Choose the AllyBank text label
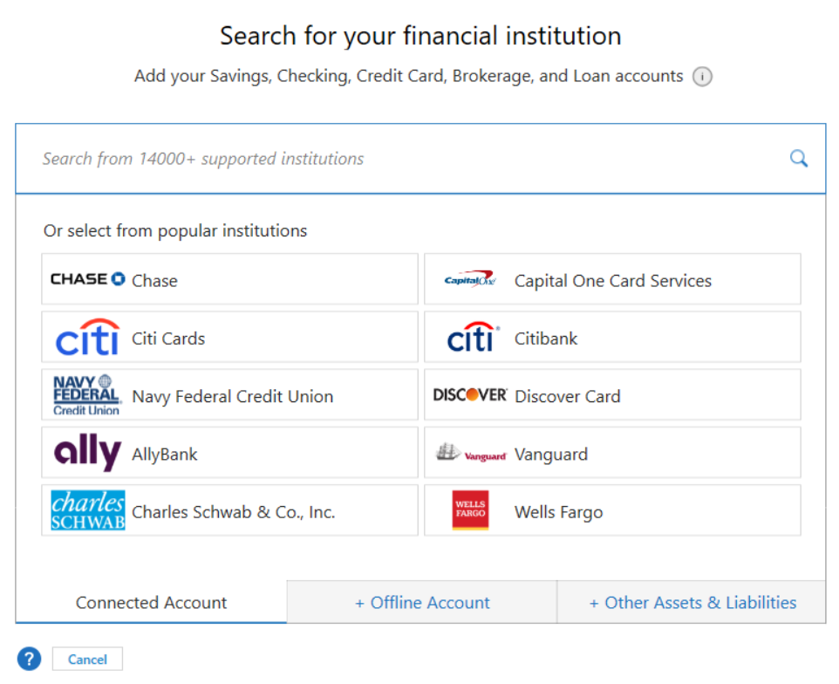 [165, 455]
